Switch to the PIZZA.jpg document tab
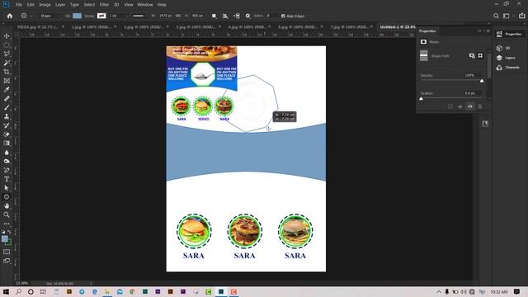 pyautogui.click(x=38, y=26)
